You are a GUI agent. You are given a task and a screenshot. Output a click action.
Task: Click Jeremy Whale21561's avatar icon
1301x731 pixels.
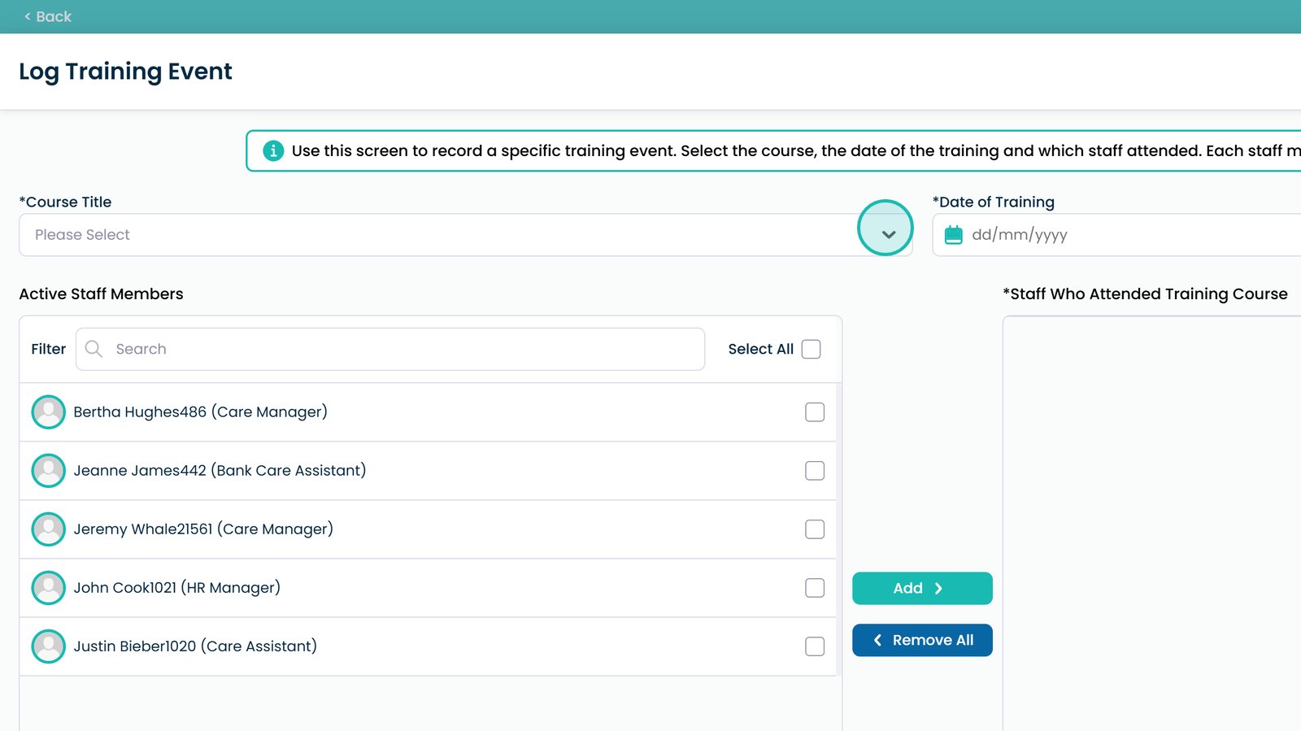tap(49, 529)
